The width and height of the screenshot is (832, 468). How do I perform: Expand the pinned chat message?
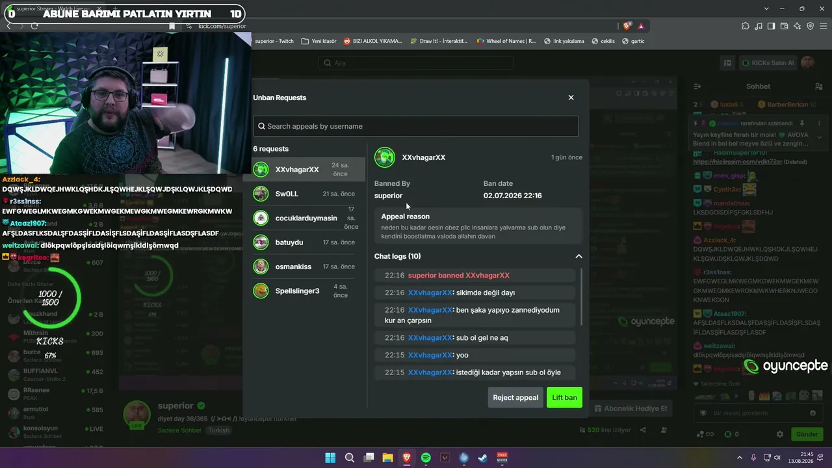(819, 137)
